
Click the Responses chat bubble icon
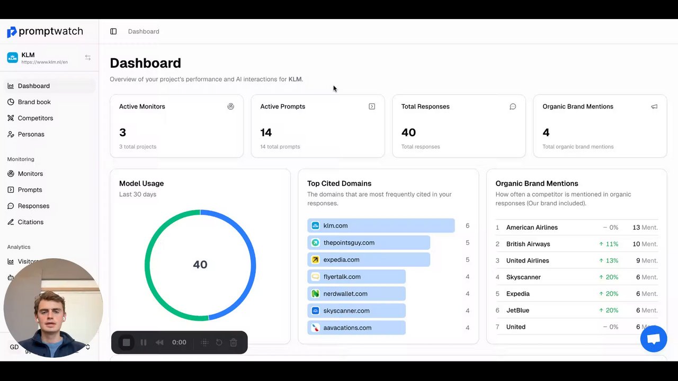point(11,206)
